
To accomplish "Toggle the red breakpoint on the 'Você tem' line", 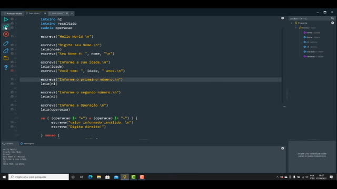I will [x=12, y=71].
